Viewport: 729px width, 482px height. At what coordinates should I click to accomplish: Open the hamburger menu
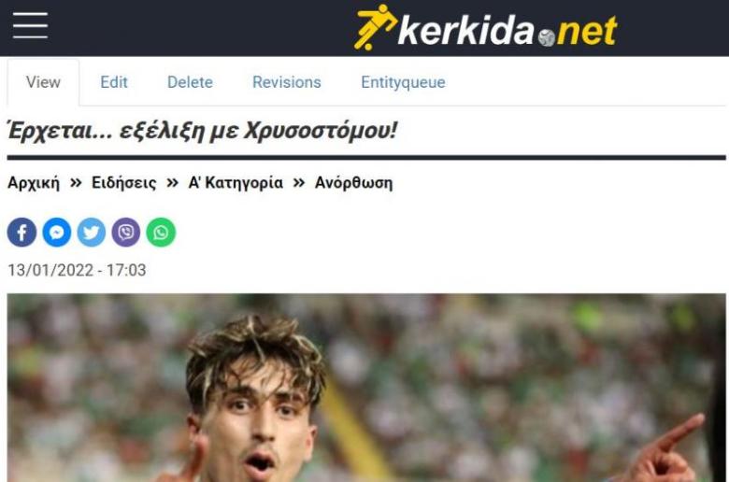30,25
